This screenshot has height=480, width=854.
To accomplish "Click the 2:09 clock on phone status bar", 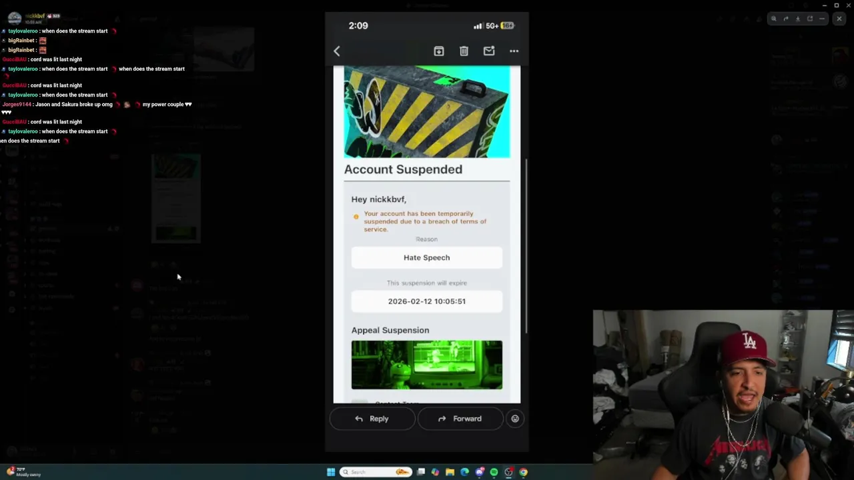I will (358, 25).
